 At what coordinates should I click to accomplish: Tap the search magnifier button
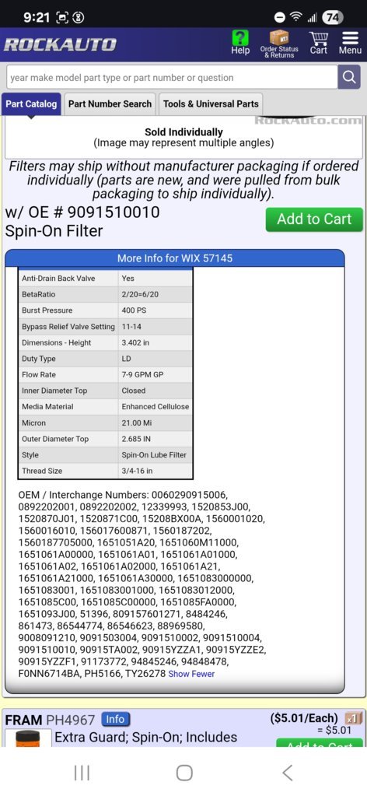349,77
